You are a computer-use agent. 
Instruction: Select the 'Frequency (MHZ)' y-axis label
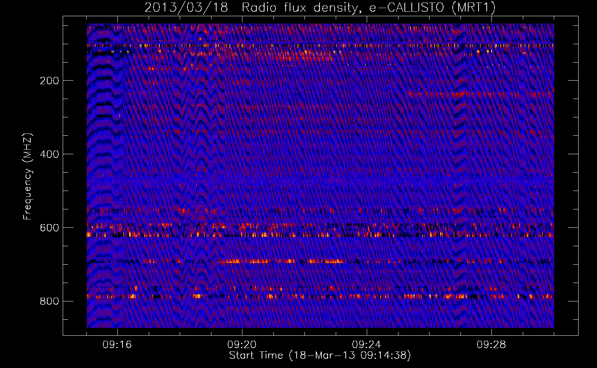28,177
